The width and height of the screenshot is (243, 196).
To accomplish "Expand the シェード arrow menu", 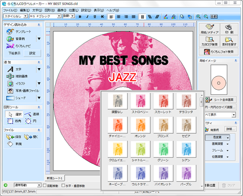I will [x=39, y=98].
